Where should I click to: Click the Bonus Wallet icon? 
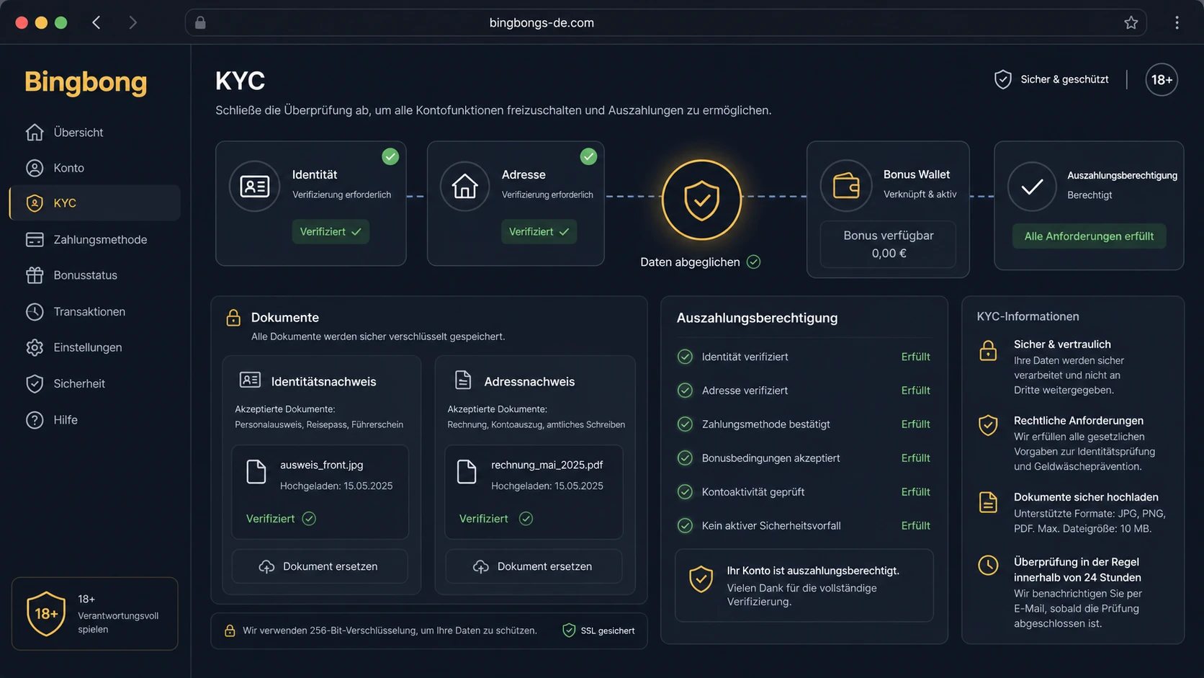[x=846, y=186]
